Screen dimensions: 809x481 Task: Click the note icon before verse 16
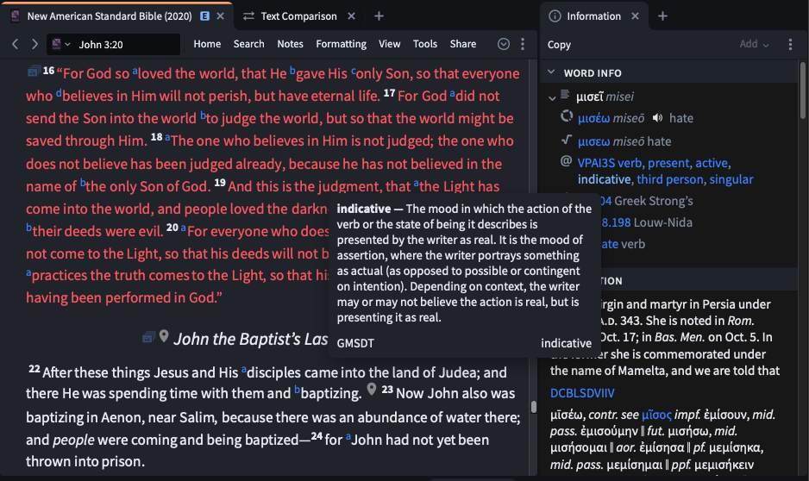click(x=34, y=72)
